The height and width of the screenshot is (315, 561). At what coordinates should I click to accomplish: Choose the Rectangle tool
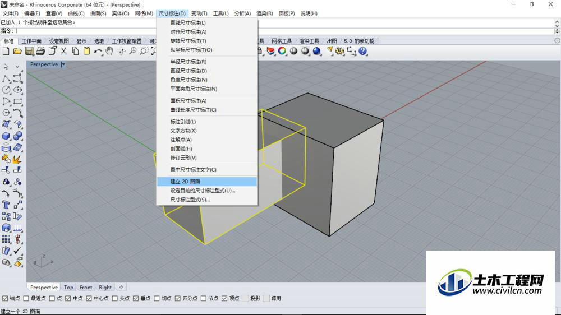pyautogui.click(x=18, y=101)
